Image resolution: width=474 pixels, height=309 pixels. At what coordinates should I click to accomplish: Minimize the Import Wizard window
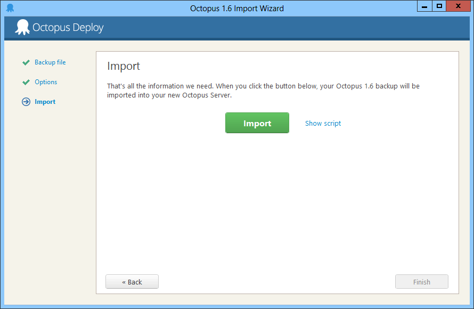(x=424, y=6)
